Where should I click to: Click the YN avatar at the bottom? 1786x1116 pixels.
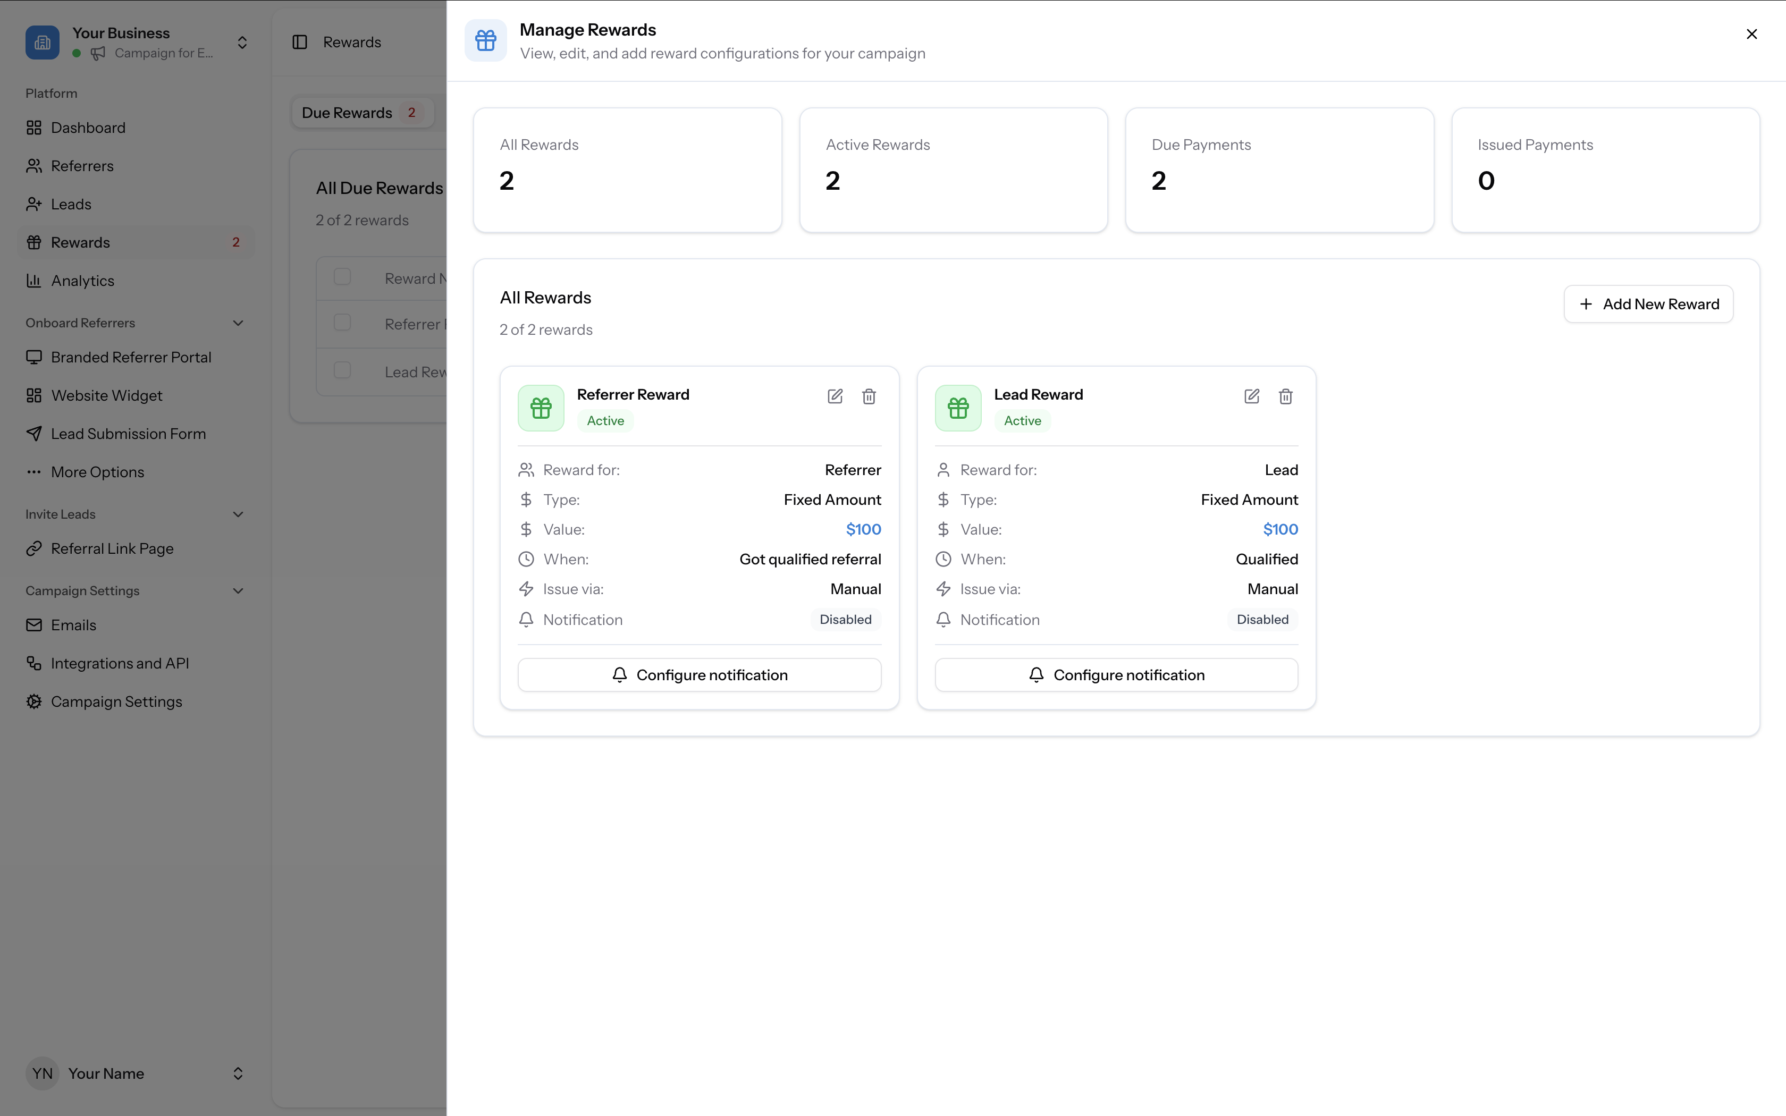tap(42, 1073)
